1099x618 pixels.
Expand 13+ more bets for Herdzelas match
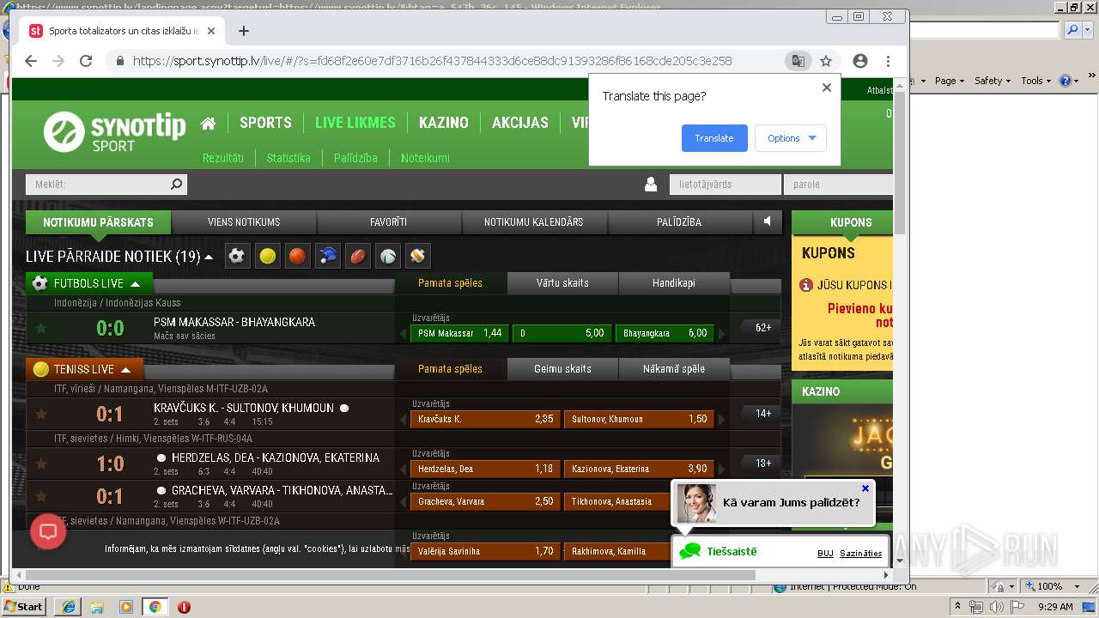coord(762,463)
